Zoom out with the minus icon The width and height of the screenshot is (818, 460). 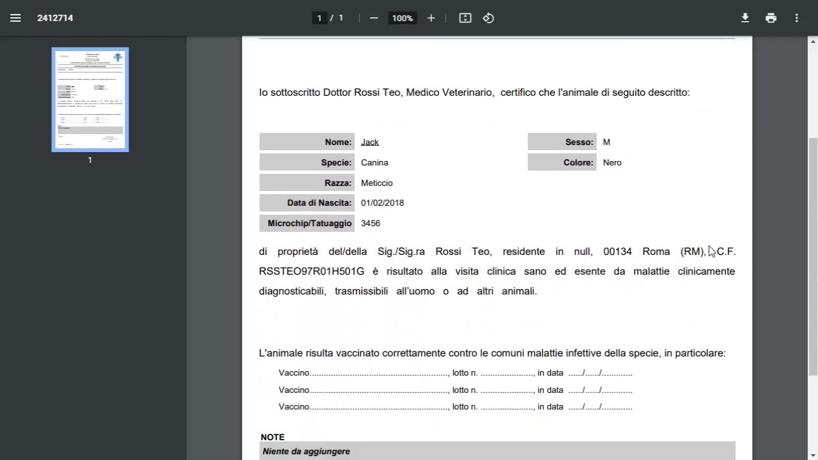[x=374, y=18]
